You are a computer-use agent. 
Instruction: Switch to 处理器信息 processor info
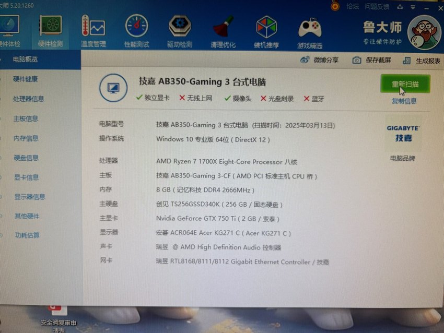[28, 99]
